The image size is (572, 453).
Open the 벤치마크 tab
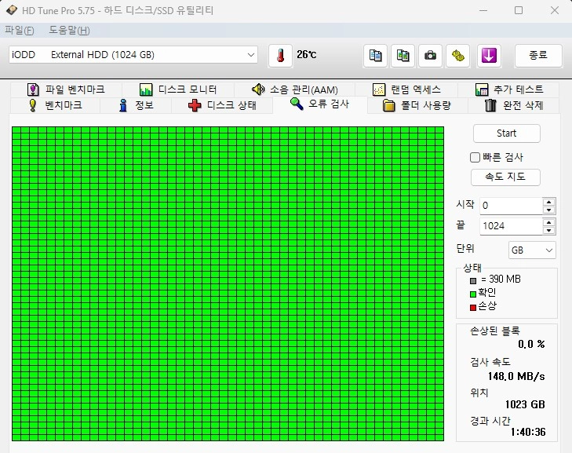[56, 105]
